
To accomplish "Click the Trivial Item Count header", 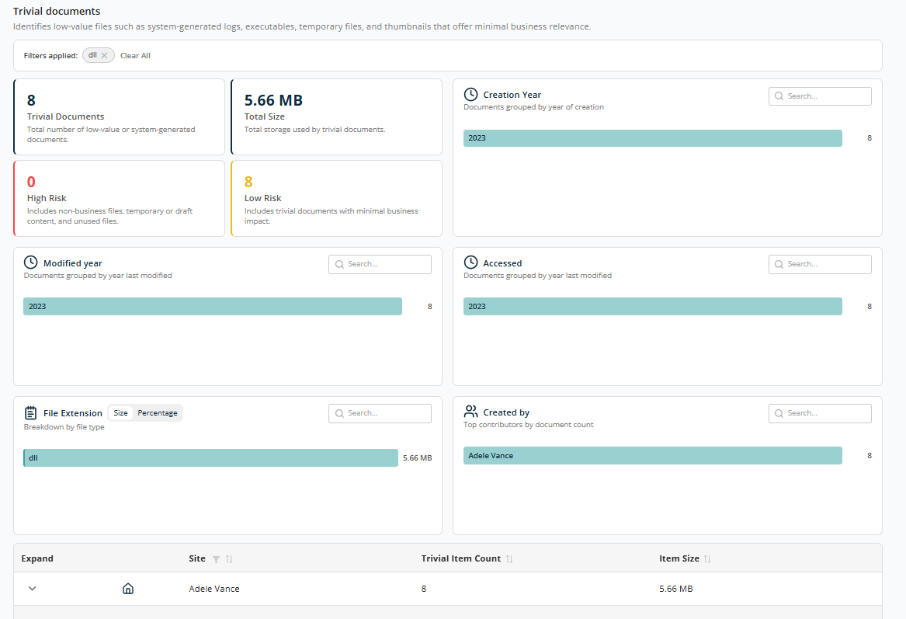I will point(461,558).
